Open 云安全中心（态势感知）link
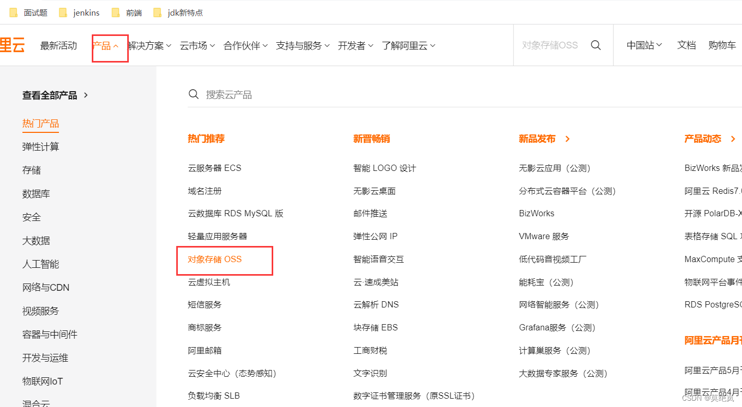Viewport: 742px width, 407px height. point(234,373)
